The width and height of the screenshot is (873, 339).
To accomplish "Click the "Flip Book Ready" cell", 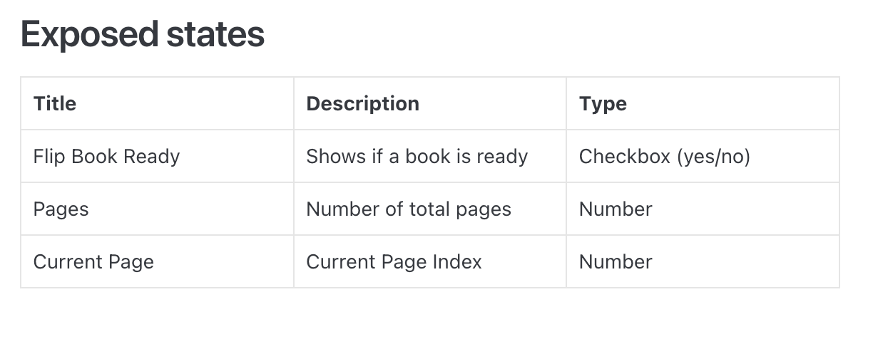I will coord(106,157).
